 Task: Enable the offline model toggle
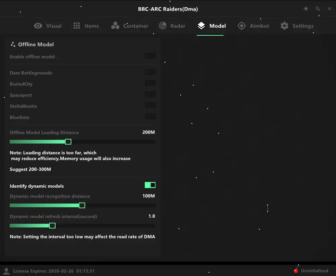150,56
